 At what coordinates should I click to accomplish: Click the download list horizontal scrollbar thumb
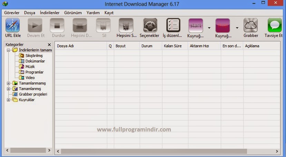pos(154,151)
